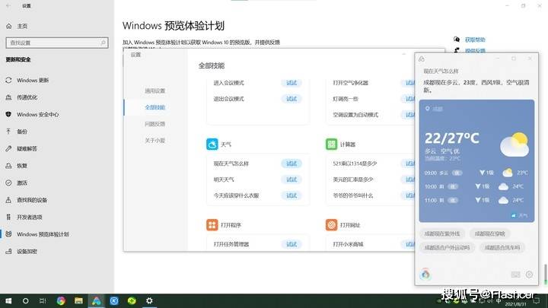
Task: Click the 22/27°C temperature on weather card
Action: coord(451,138)
